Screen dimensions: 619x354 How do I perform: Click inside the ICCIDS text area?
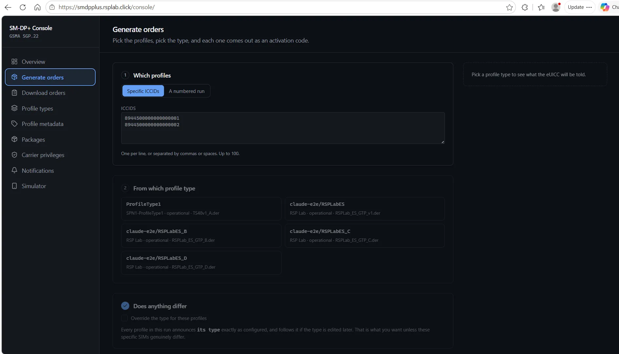(x=283, y=128)
